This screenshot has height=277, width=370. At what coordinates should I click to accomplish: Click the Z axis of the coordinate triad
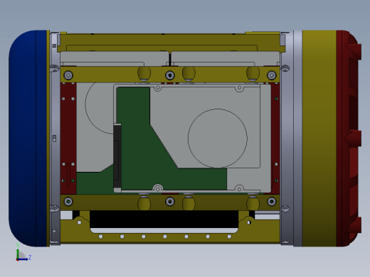[23, 259]
